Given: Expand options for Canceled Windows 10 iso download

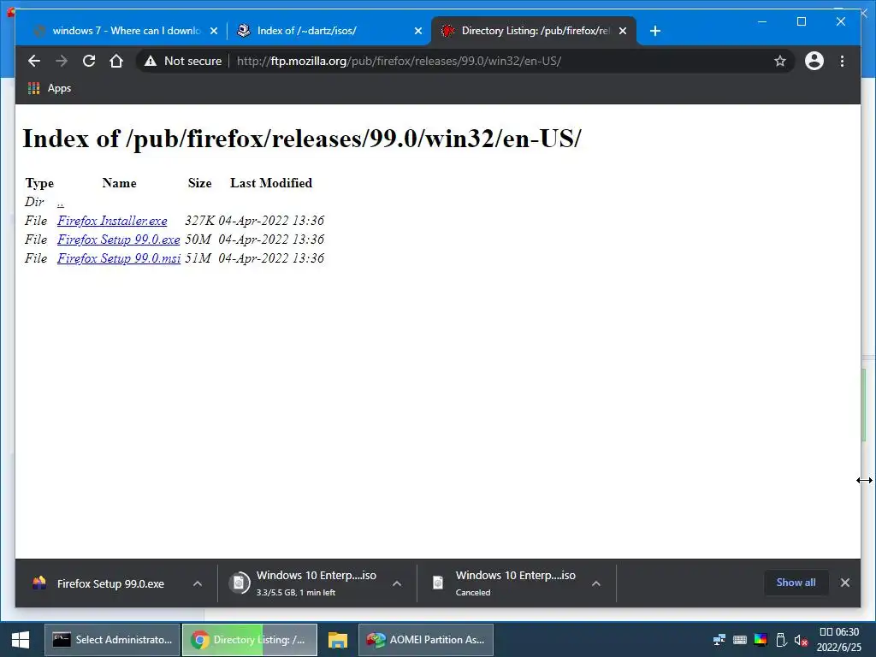Looking at the screenshot, I should click(596, 583).
